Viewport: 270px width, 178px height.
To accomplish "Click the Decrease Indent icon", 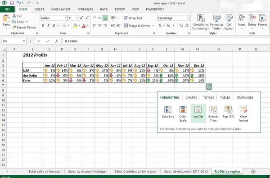I will [x=113, y=26].
